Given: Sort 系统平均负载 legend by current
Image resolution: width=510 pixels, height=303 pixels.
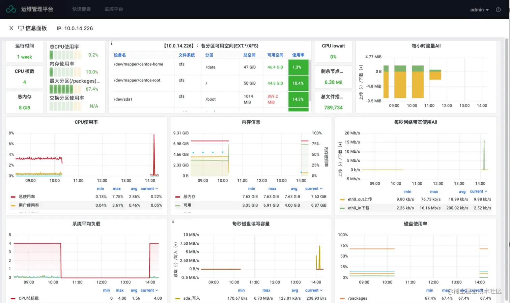Looking at the screenshot, I should pyautogui.click(x=149, y=290).
